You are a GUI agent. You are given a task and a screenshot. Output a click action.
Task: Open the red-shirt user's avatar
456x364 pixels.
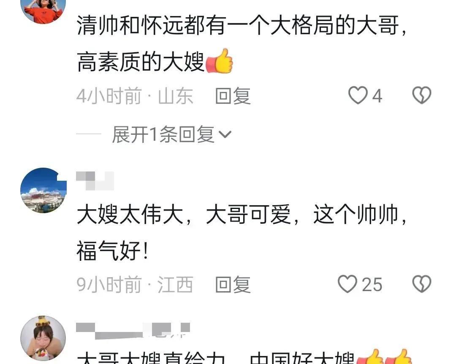tap(43, 10)
